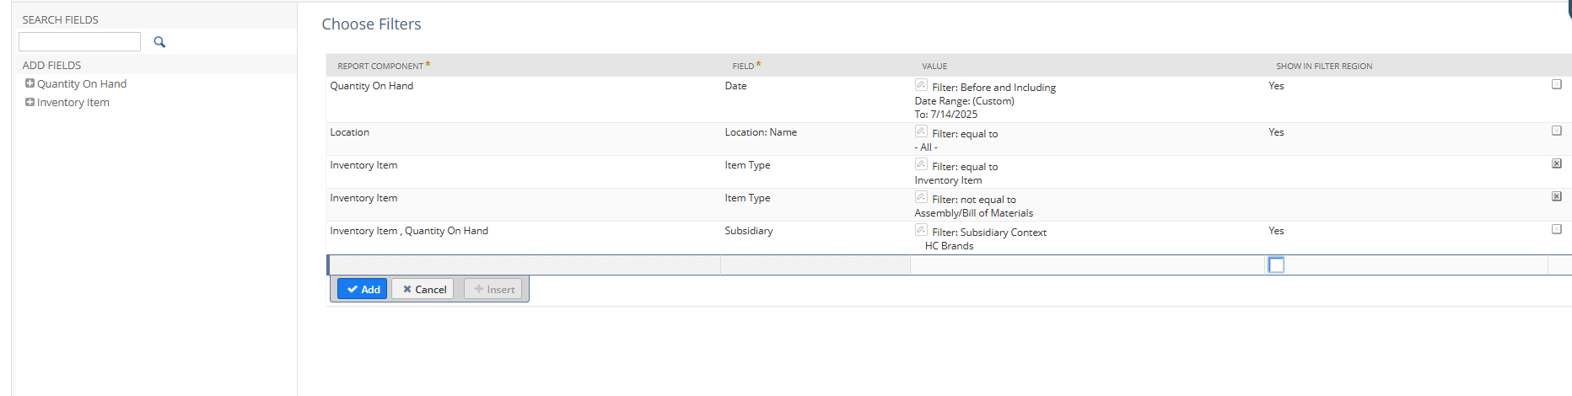Image resolution: width=1572 pixels, height=396 pixels.
Task: Check the box for the Date filter row
Action: 1557,84
